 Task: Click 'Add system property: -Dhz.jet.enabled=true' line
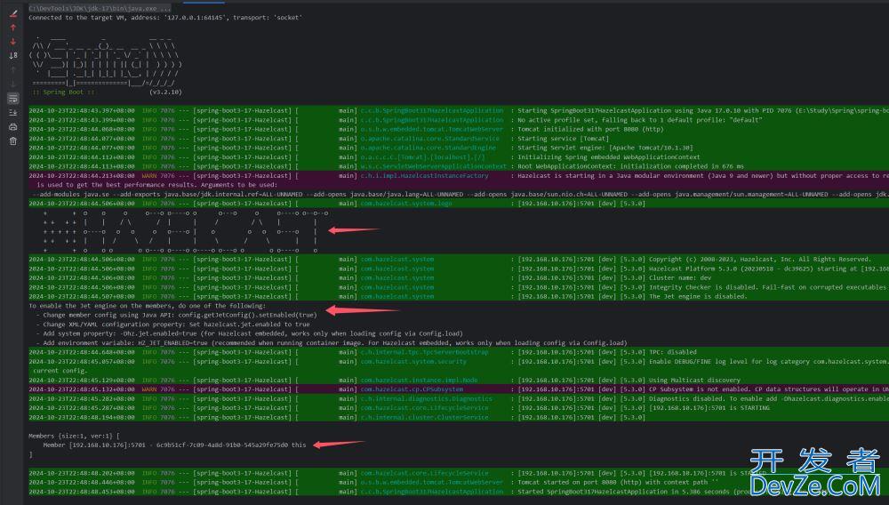click(x=250, y=333)
